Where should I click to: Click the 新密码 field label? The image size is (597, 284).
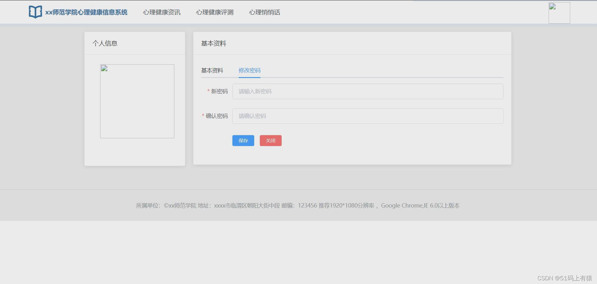click(219, 91)
